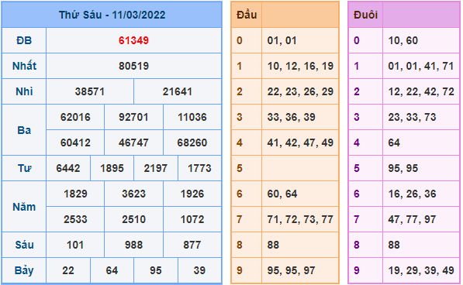Click the values '33, 36, 39'
Screen dimensions: 463x285
[x=291, y=117]
